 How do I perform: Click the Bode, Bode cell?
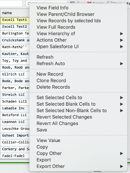click(x=15, y=82)
